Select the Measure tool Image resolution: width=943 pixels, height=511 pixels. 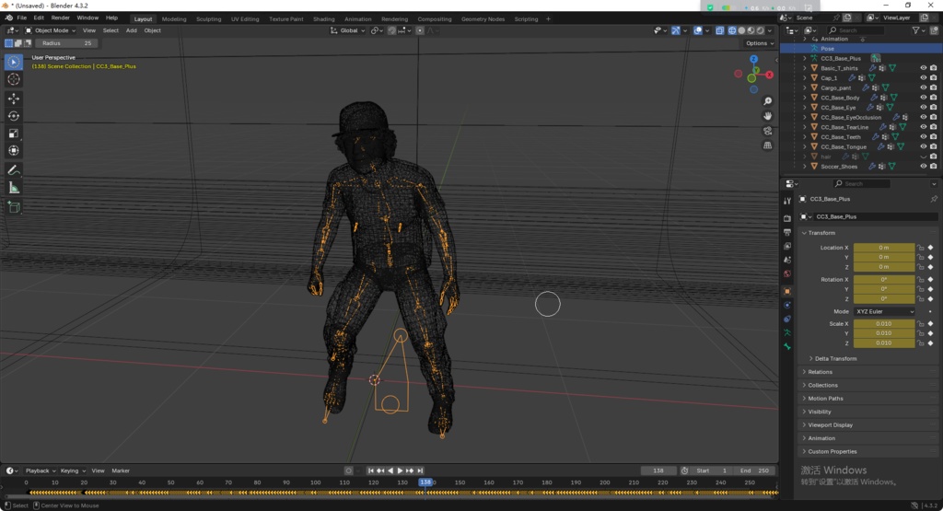coord(14,188)
